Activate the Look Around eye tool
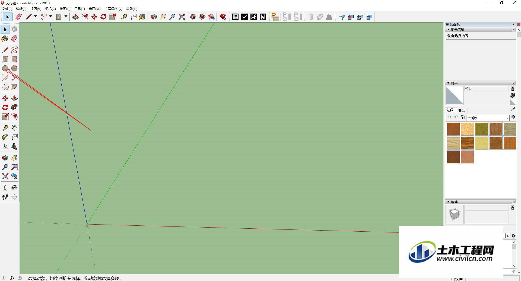This screenshot has width=521, height=281. [14, 188]
